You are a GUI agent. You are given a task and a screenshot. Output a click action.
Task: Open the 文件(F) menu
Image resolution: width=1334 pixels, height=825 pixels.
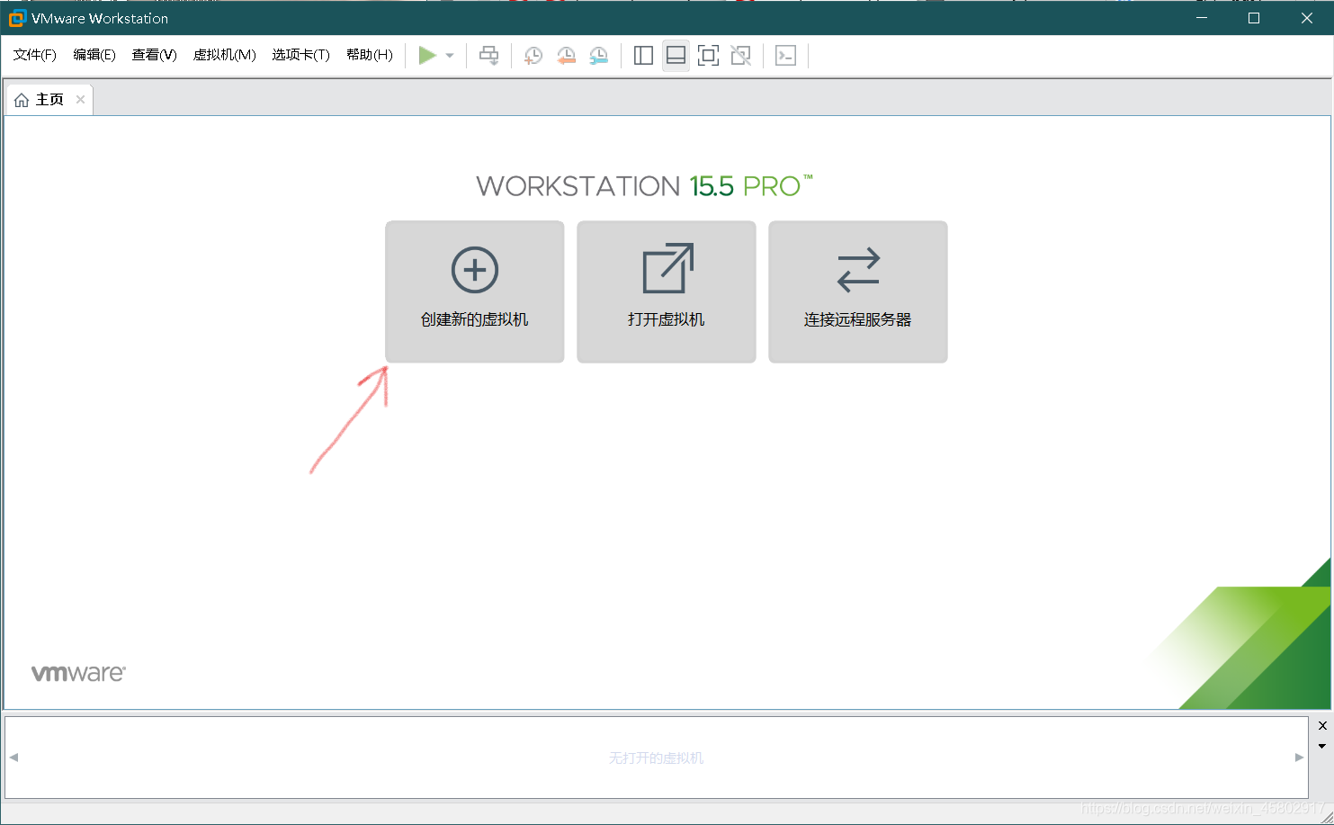[35, 55]
